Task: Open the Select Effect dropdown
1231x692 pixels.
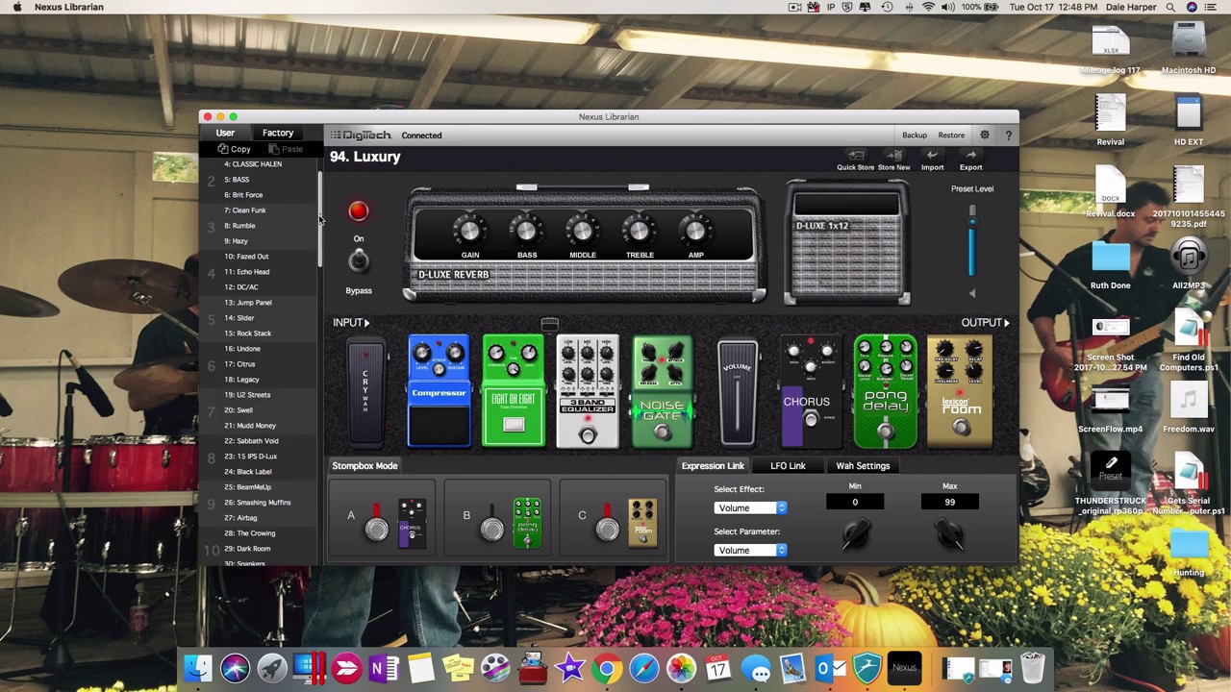Action: pyautogui.click(x=750, y=507)
